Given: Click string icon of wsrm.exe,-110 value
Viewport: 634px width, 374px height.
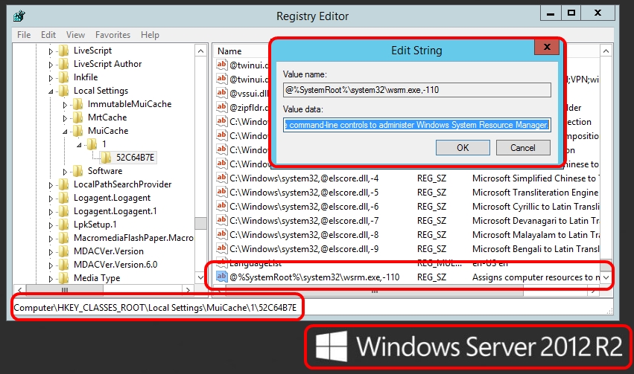Looking at the screenshot, I should coord(221,277).
